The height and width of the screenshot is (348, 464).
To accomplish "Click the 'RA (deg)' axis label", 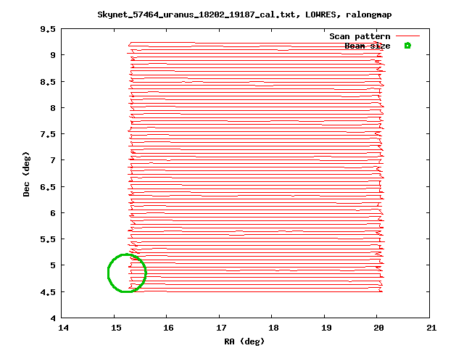I will pyautogui.click(x=244, y=341).
